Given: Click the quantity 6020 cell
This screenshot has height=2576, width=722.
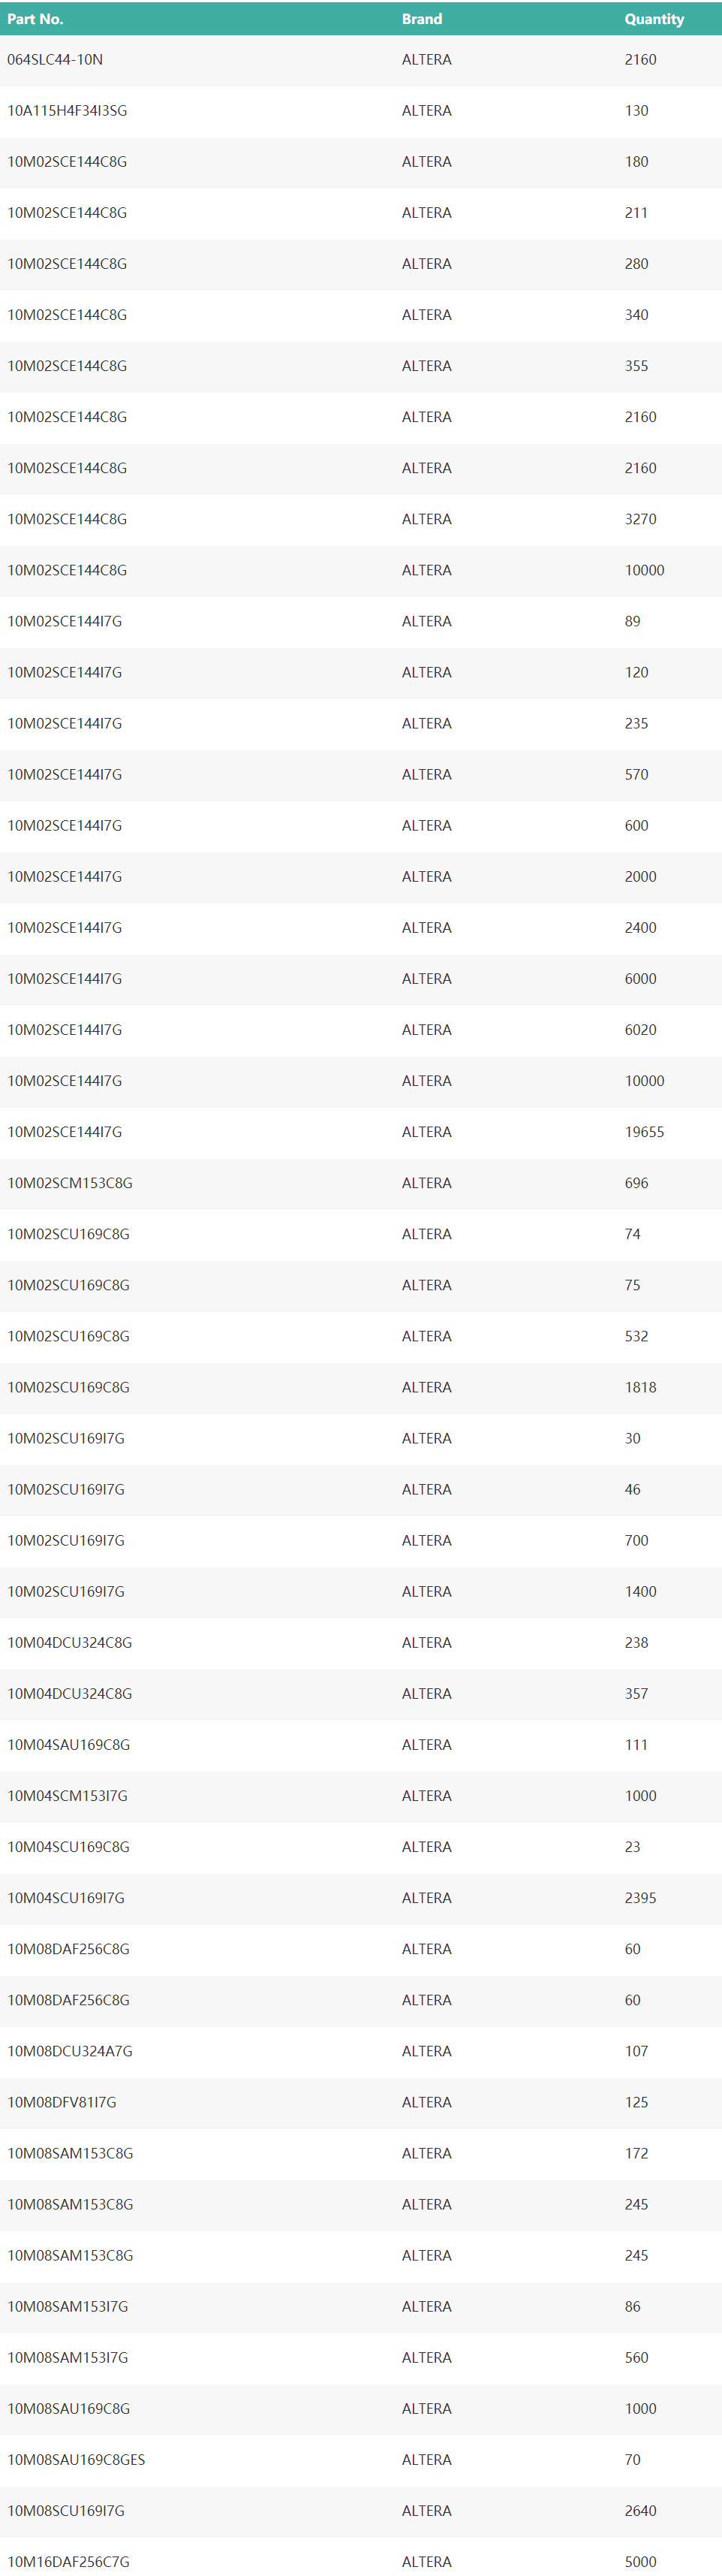Looking at the screenshot, I should (640, 1030).
